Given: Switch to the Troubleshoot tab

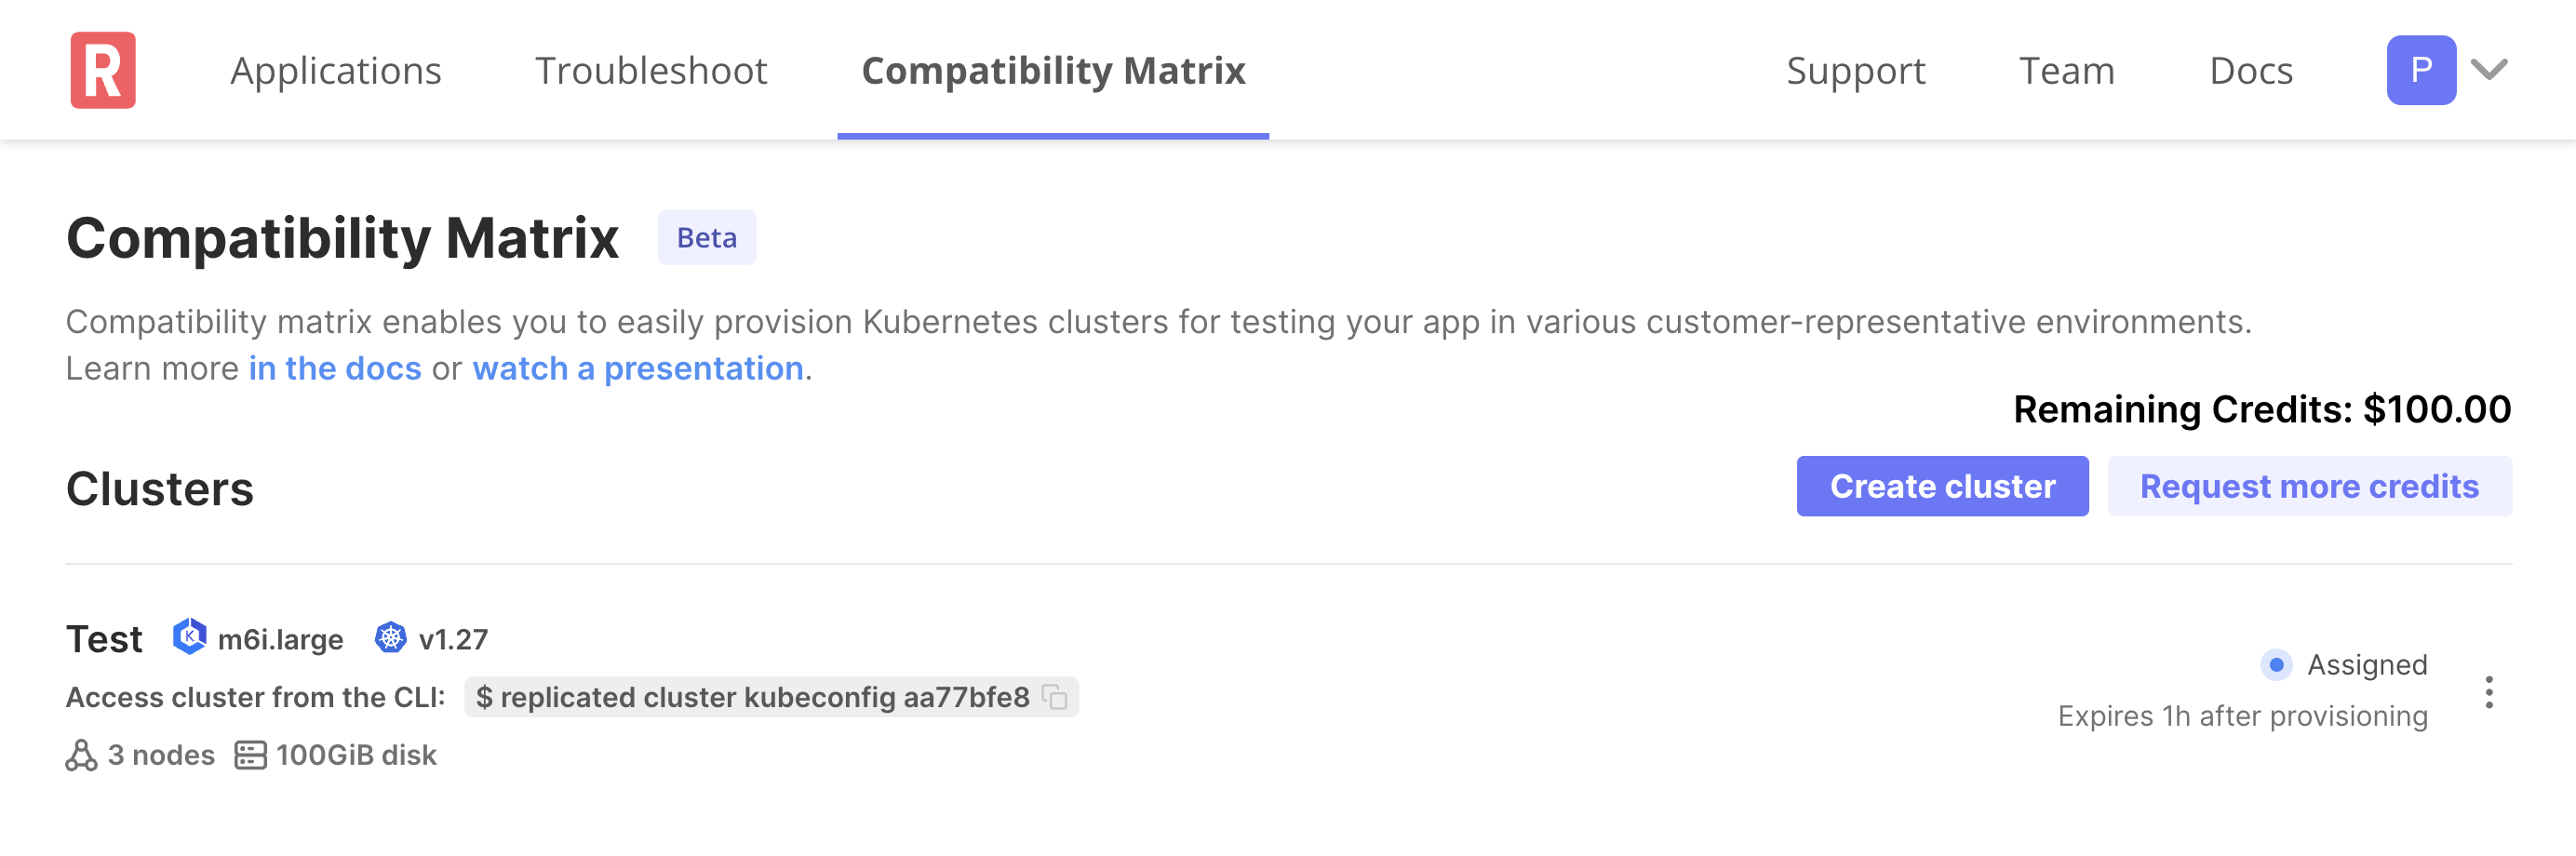Looking at the screenshot, I should (x=652, y=71).
